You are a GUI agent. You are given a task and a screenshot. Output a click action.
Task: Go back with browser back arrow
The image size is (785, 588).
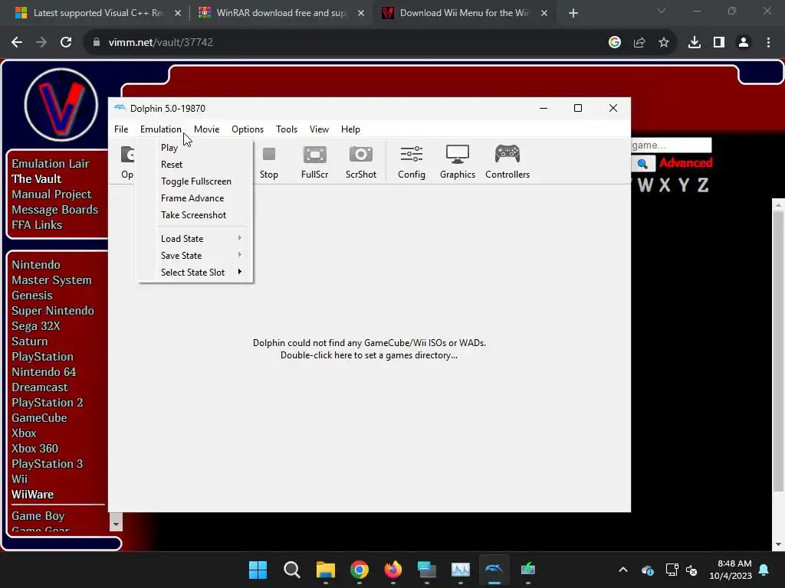click(x=17, y=43)
